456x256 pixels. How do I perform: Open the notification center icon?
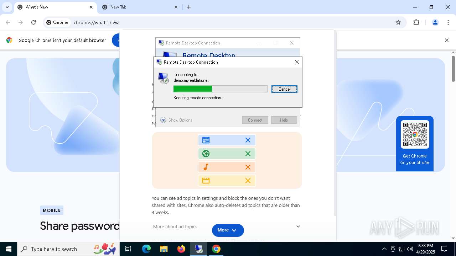tap(444, 249)
